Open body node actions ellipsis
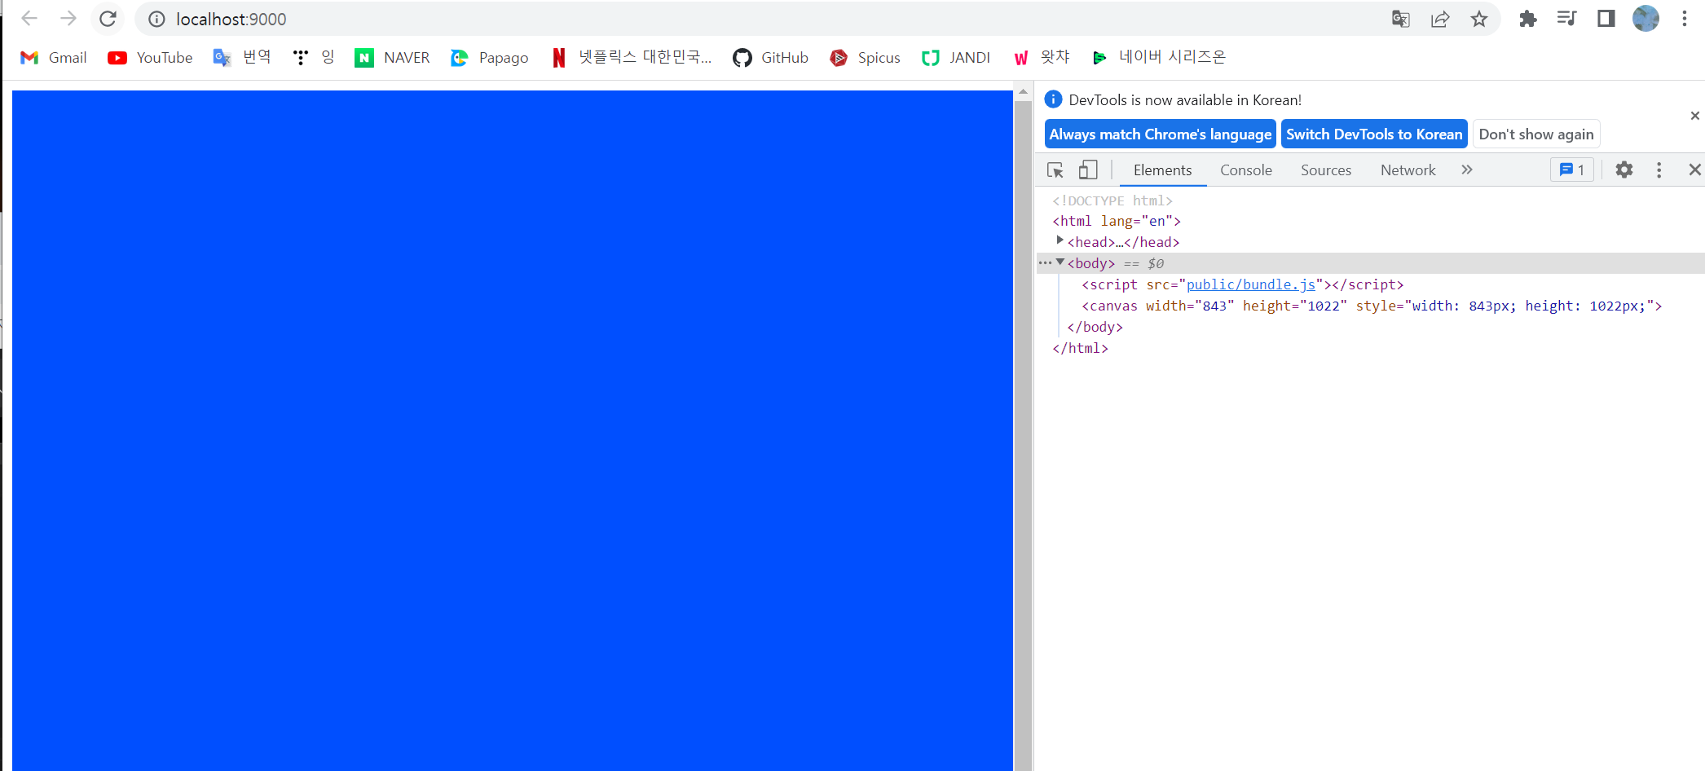This screenshot has height=771, width=1705. pos(1045,262)
